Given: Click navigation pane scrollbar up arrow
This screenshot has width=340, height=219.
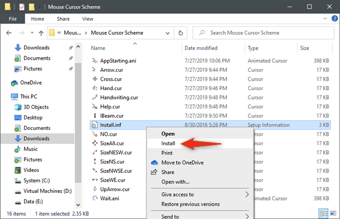Looking at the screenshot, I should [78, 47].
